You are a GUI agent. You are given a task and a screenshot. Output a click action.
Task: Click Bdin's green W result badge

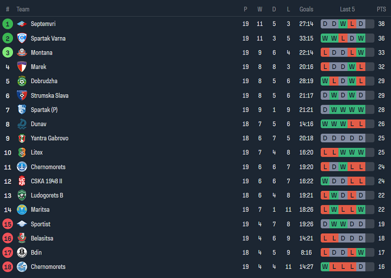pos(361,252)
